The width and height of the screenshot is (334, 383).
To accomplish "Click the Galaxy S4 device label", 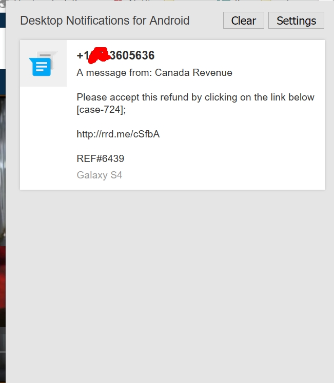I will (99, 175).
